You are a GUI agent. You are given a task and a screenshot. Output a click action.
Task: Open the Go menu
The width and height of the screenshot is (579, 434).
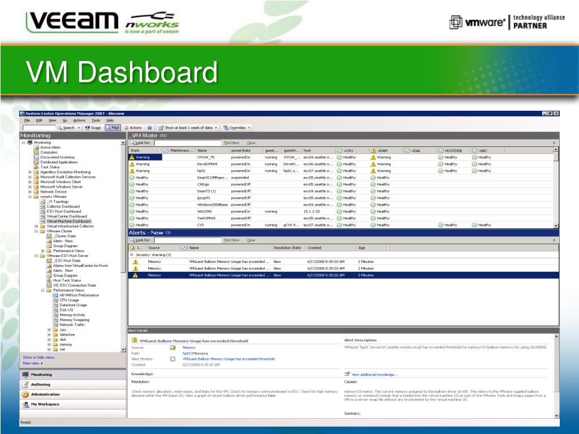pos(64,120)
